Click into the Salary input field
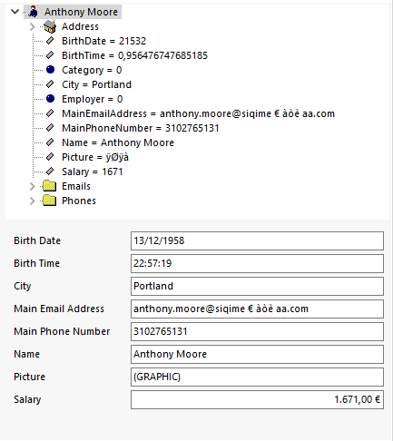393x441 pixels. [257, 399]
